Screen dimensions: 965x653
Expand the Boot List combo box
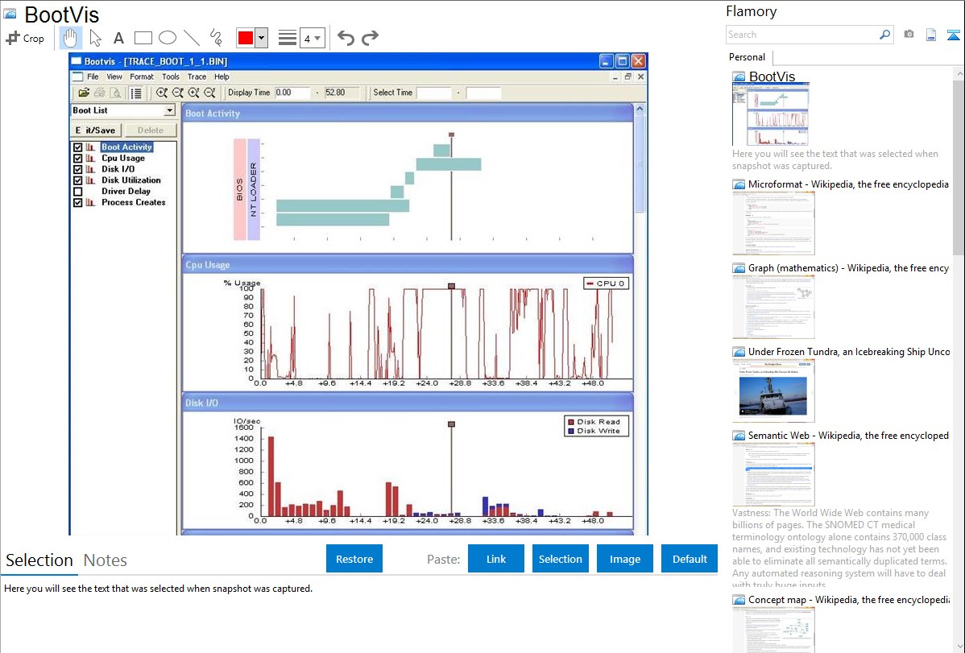pyautogui.click(x=169, y=111)
